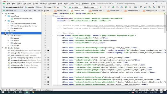Open Task View on taskbar
This screenshot has height=94, width=167.
click(20, 92)
